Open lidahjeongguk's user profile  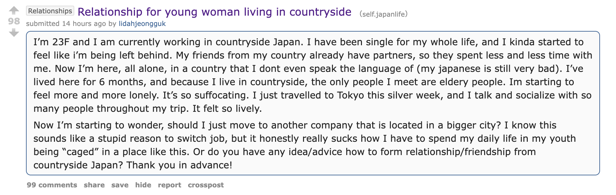coord(142,24)
